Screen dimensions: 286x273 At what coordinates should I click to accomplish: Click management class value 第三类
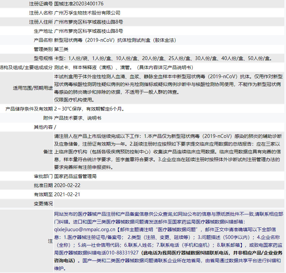coord(61,49)
